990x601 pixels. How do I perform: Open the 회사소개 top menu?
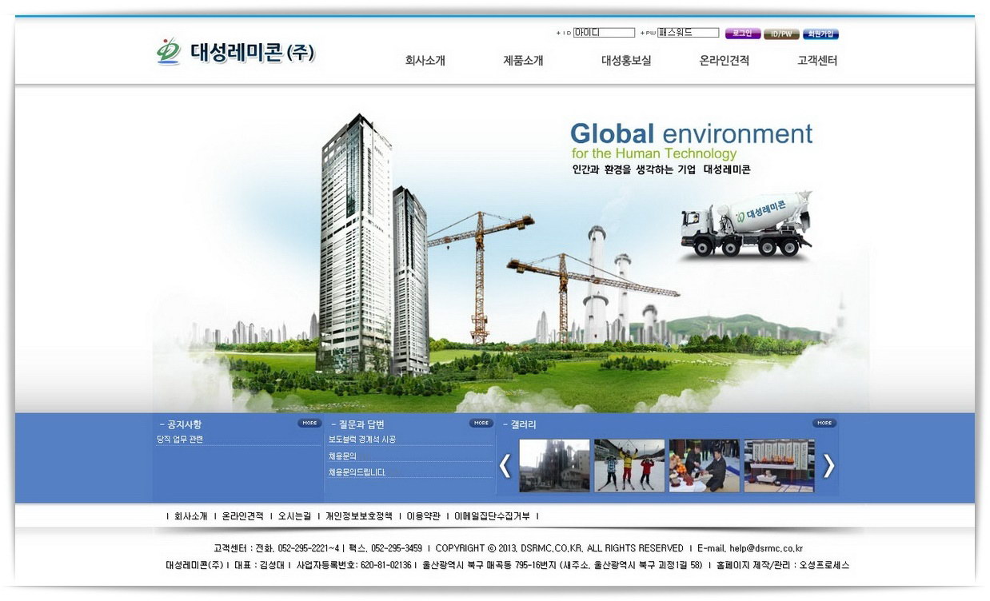coord(425,60)
